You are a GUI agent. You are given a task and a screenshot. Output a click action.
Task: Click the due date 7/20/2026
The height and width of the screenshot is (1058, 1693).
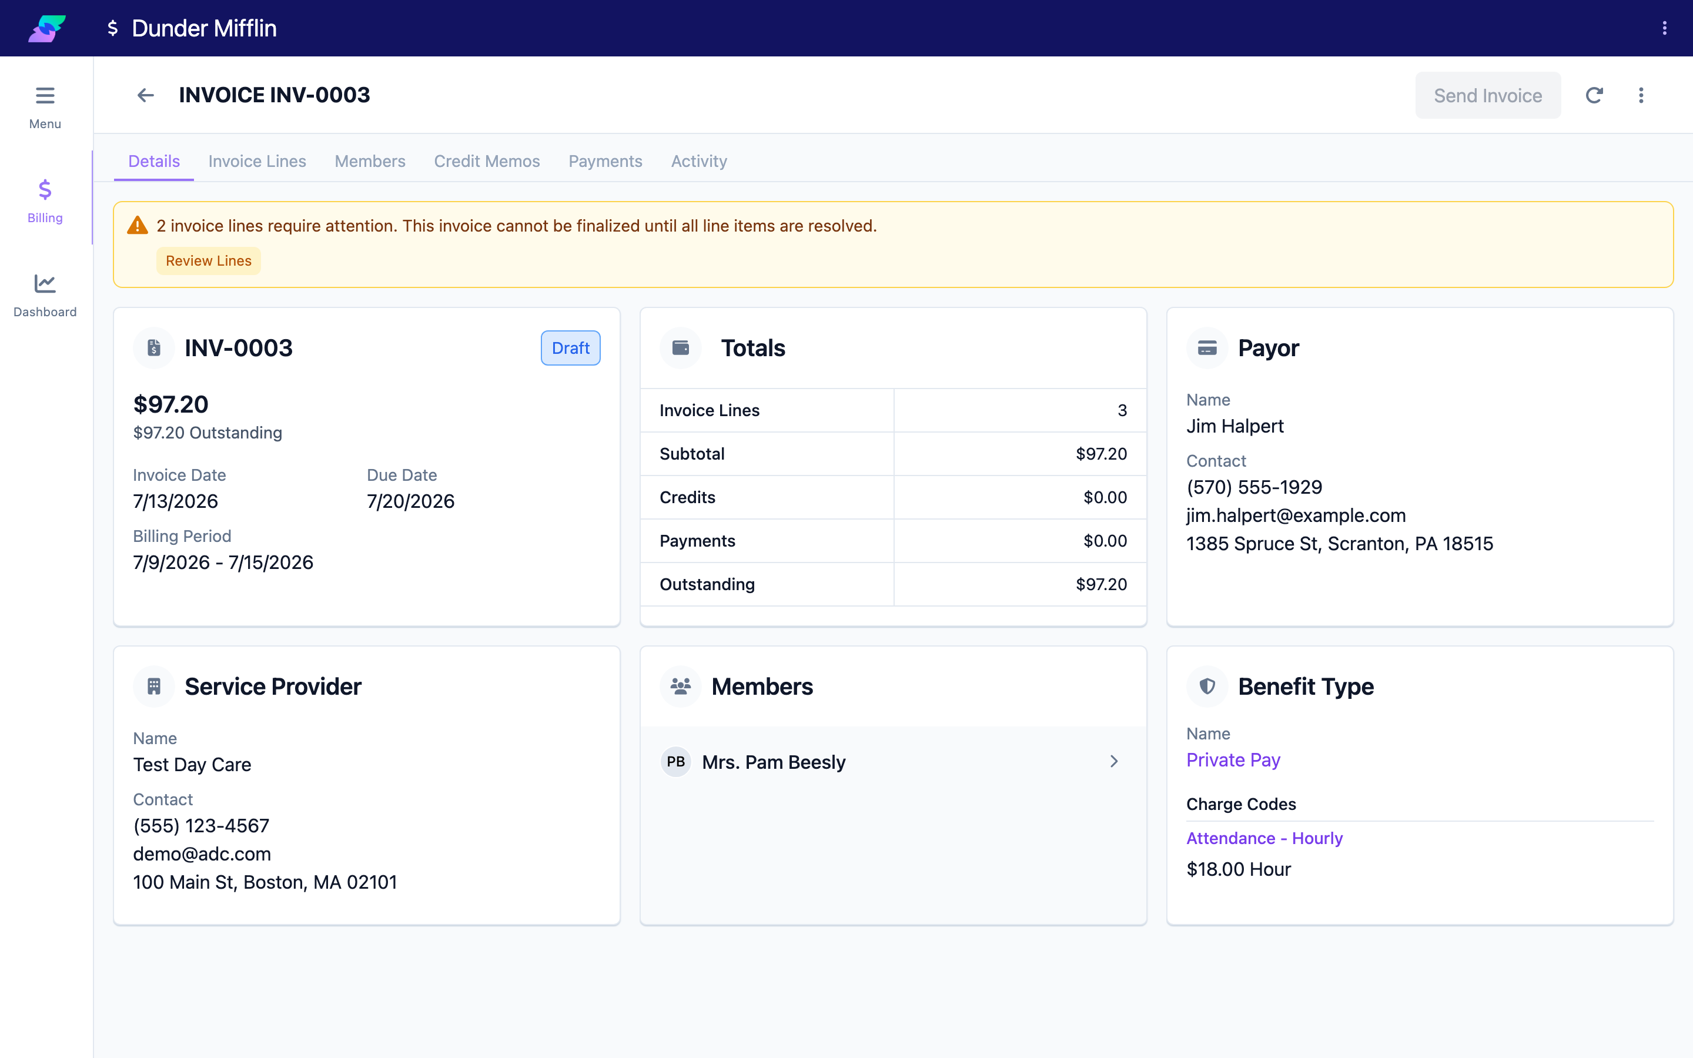pyautogui.click(x=411, y=502)
